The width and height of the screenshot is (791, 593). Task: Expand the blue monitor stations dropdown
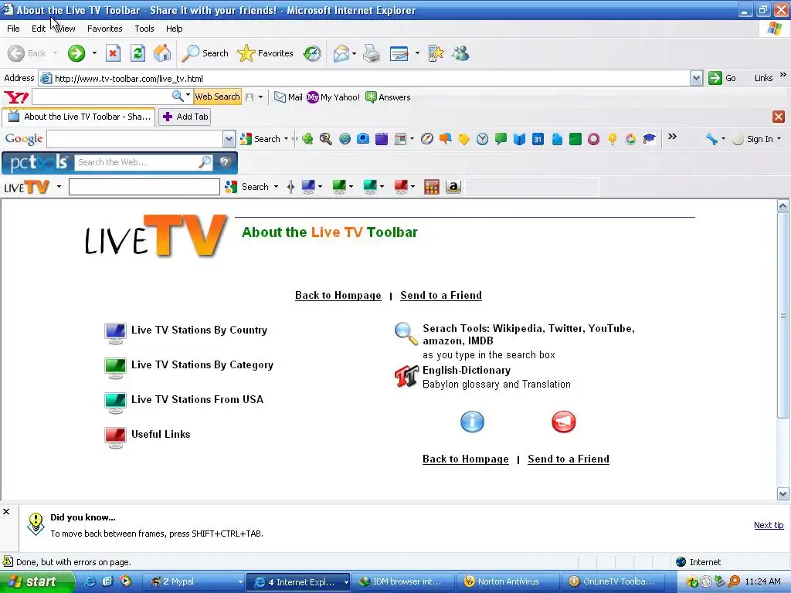tap(320, 187)
